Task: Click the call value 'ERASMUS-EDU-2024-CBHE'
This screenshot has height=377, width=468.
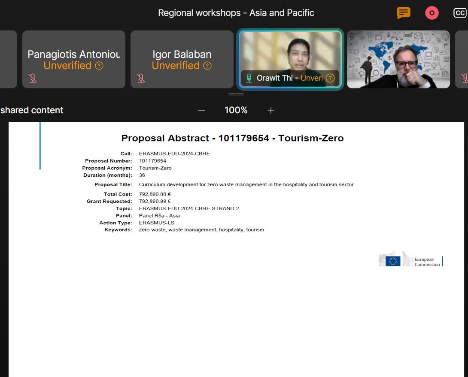Action: tap(174, 154)
